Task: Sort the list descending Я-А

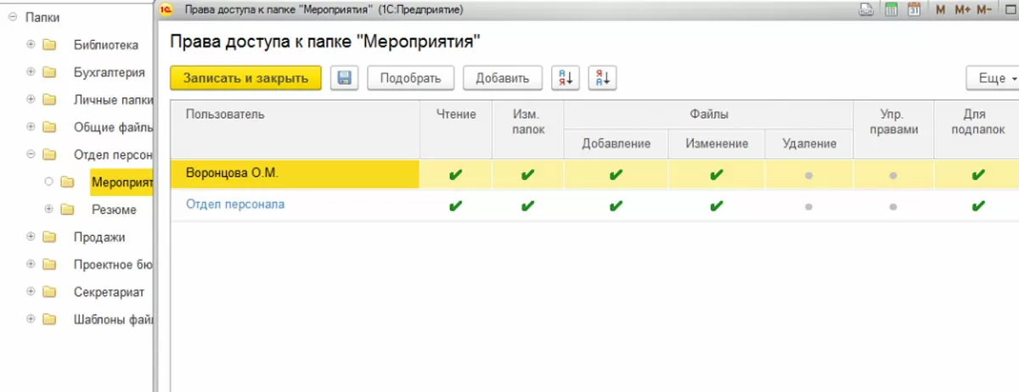Action: point(602,78)
